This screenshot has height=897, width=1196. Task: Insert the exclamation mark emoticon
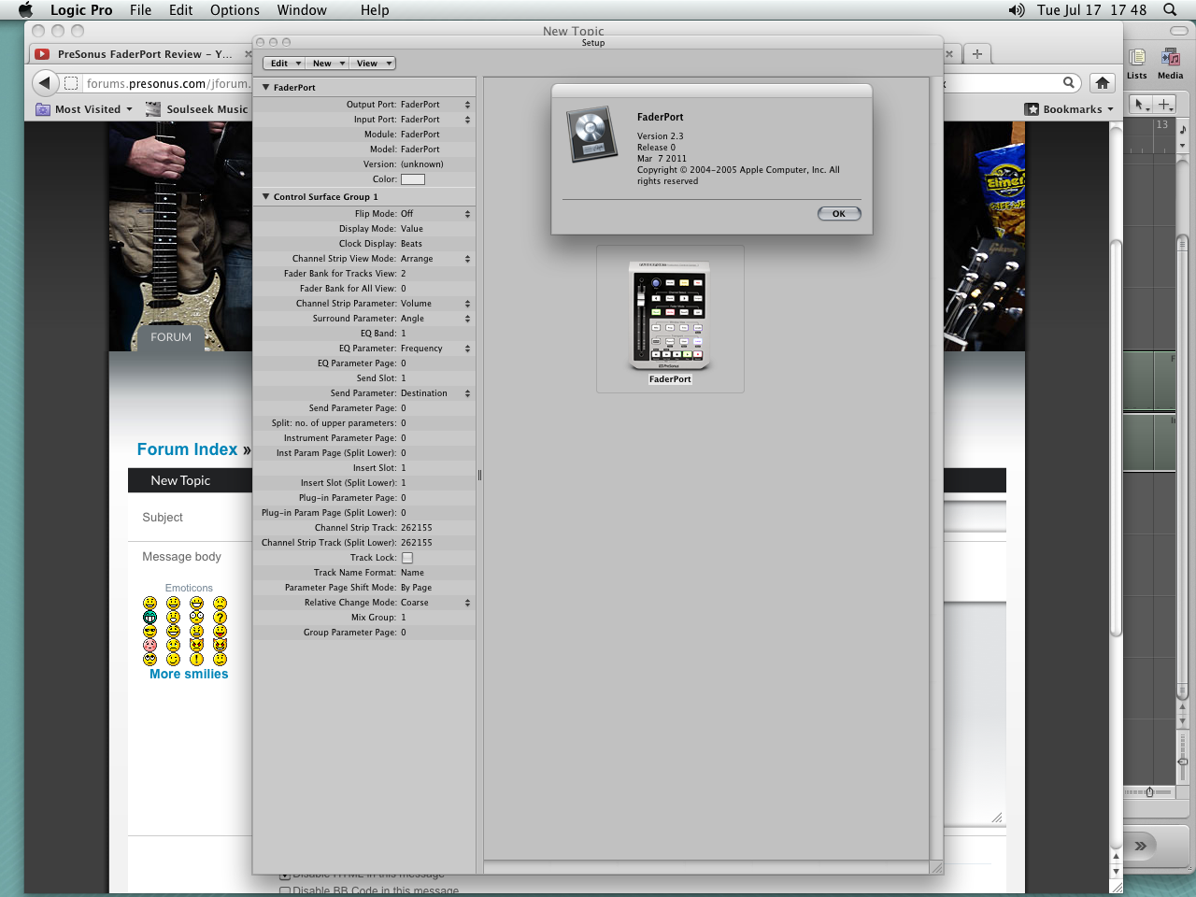196,659
